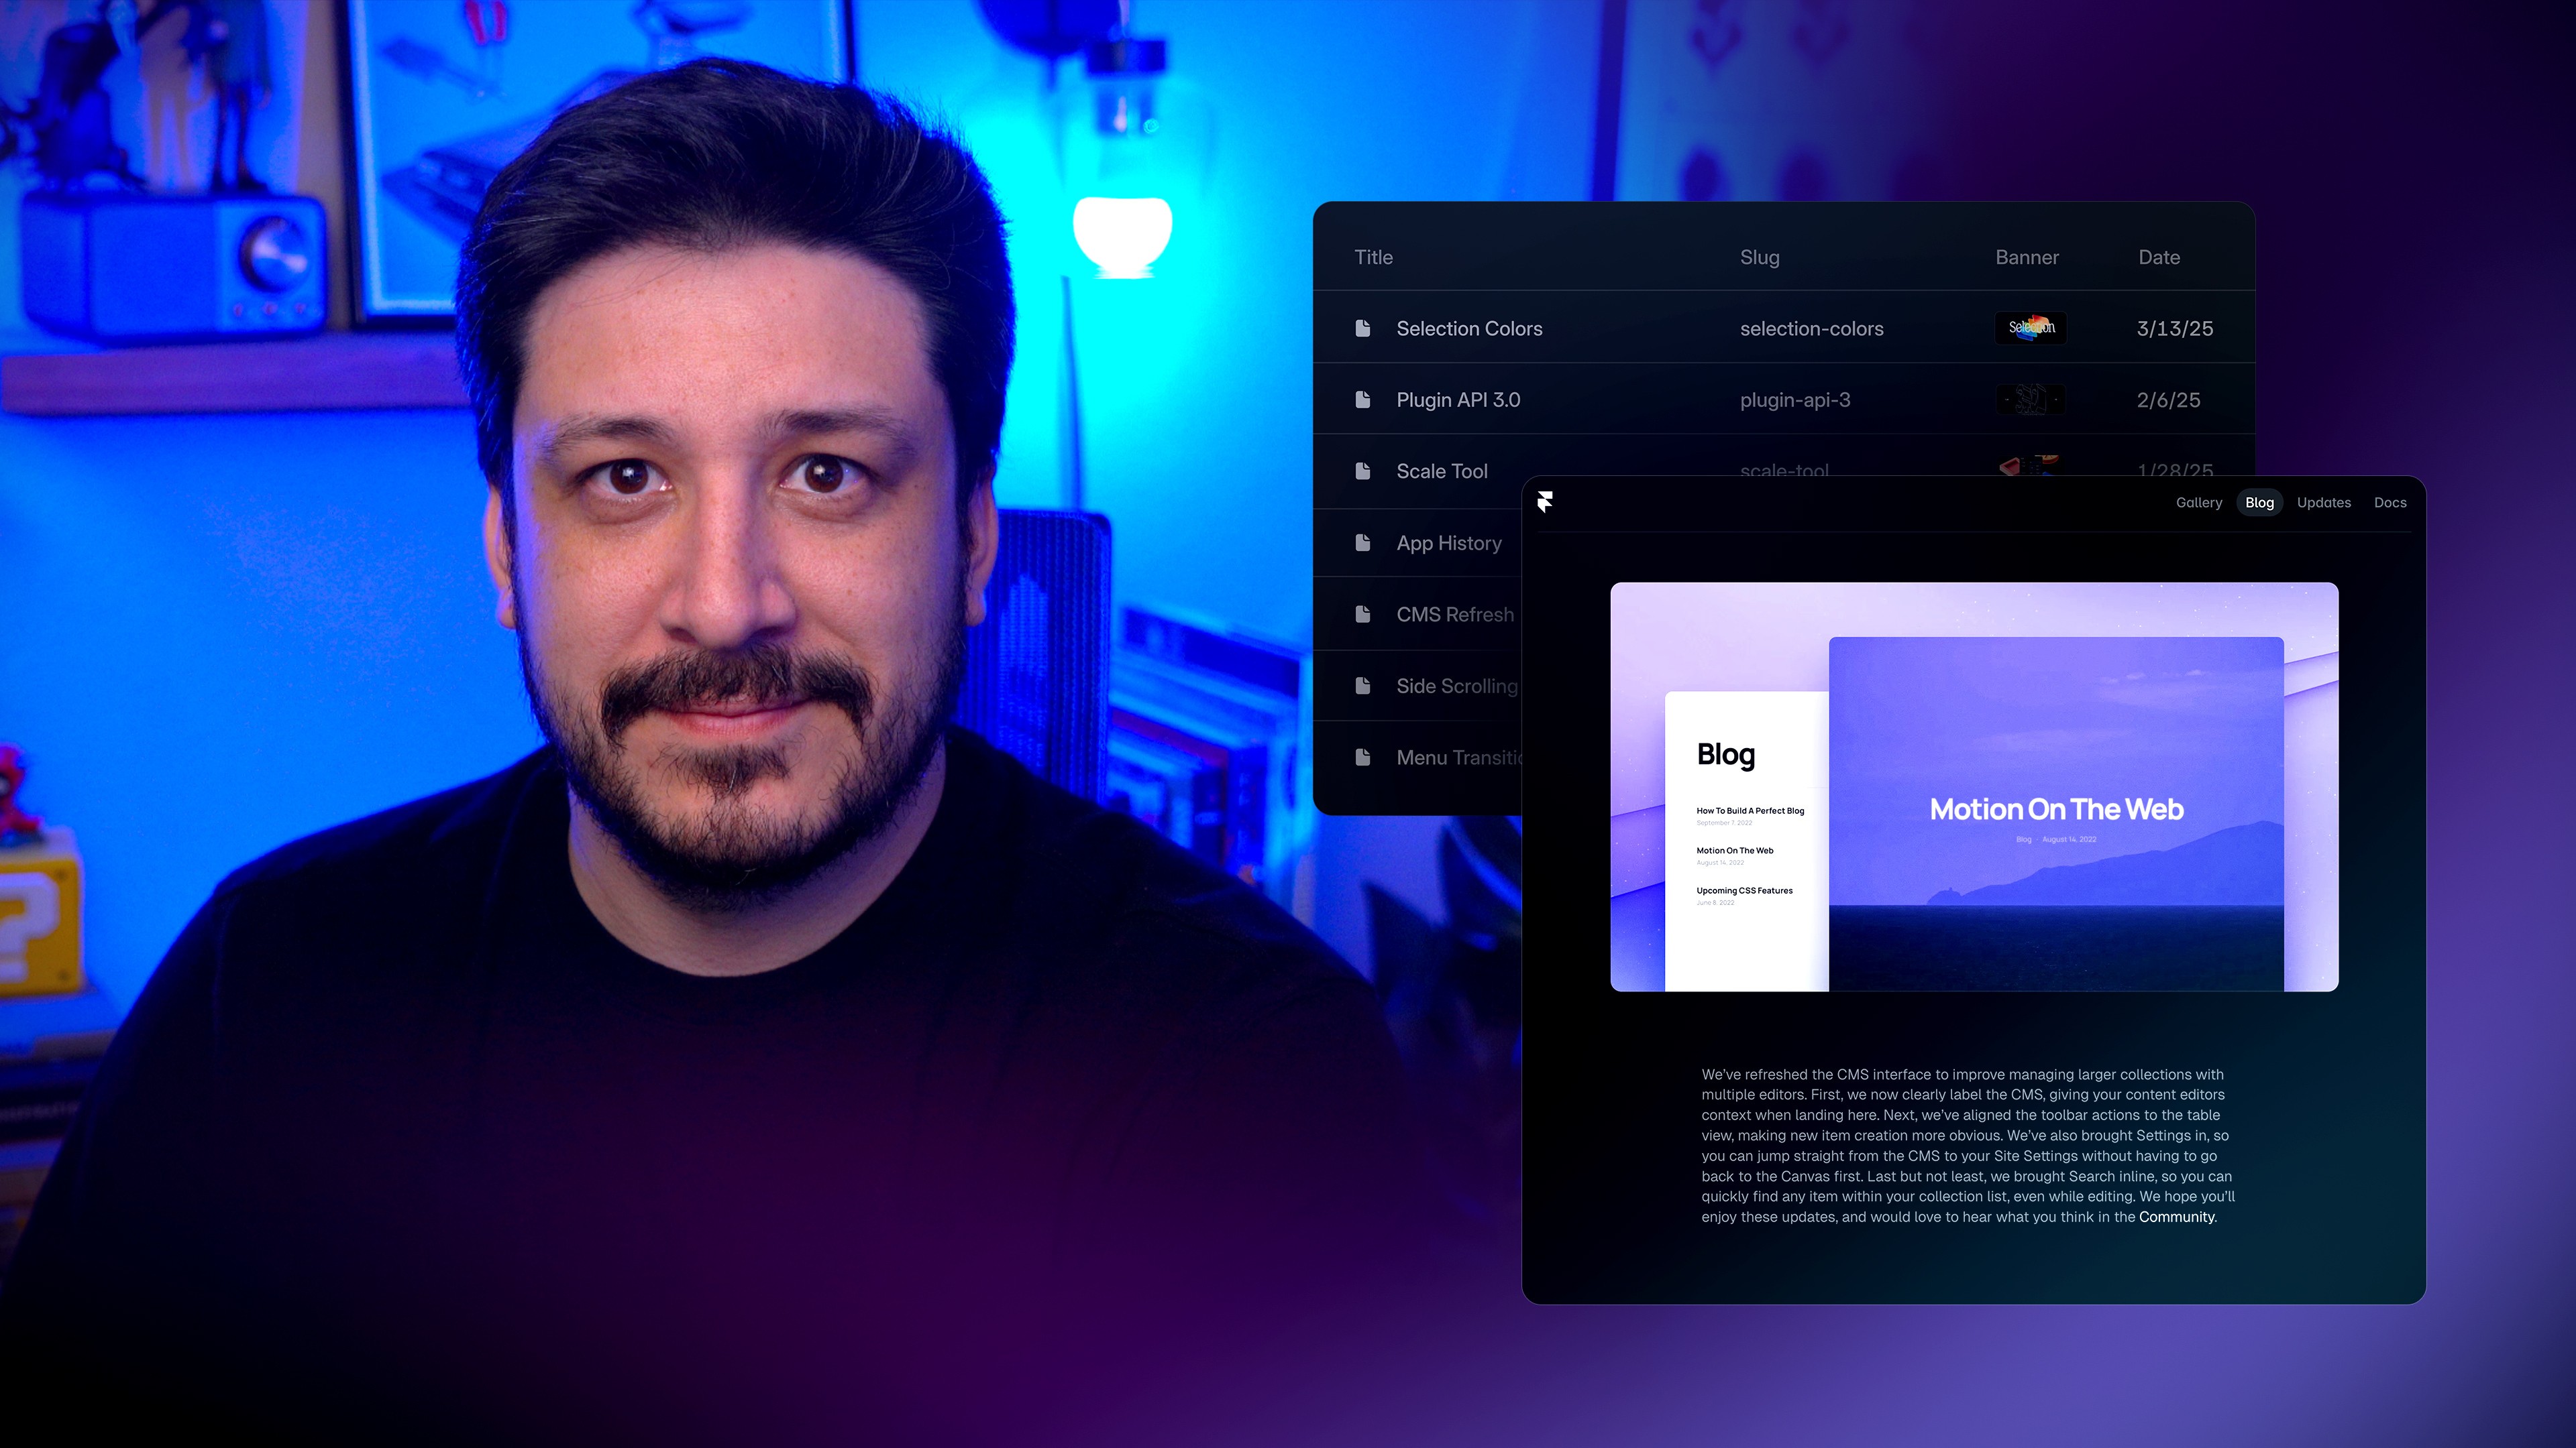Screen dimensions: 2576x1448
Task: Select the Plugin API 3.0 title cell
Action: [1458, 400]
